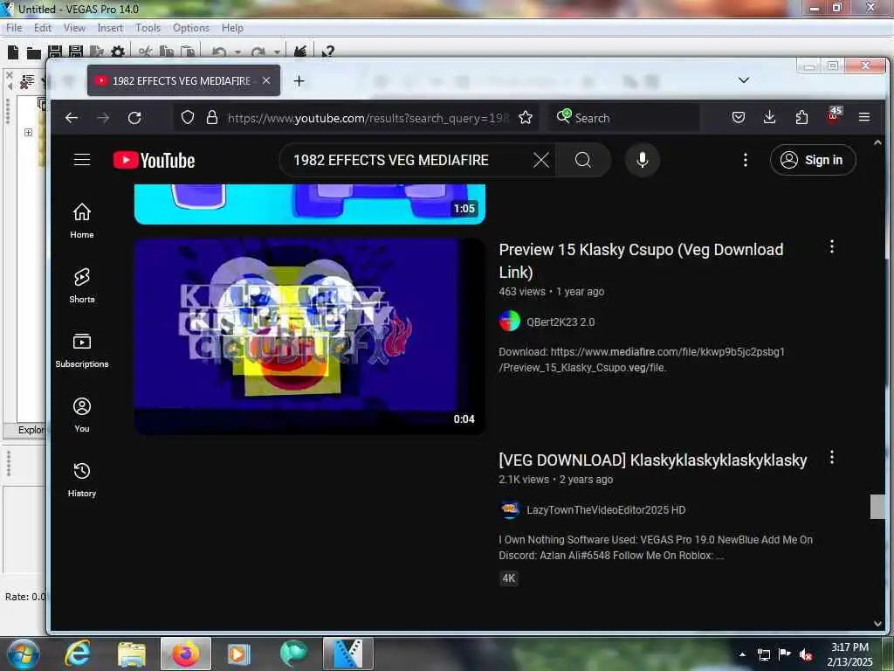Click uBlock Origin icon showing 45

coord(833,116)
